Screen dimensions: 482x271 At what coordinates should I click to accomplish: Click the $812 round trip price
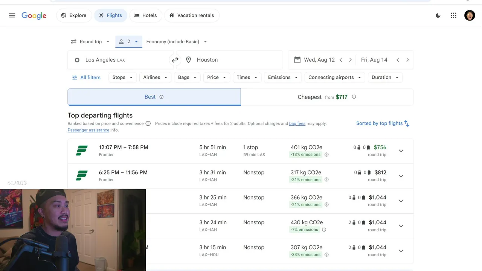click(380, 172)
